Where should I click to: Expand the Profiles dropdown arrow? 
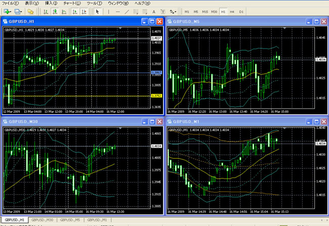[x=22, y=11]
